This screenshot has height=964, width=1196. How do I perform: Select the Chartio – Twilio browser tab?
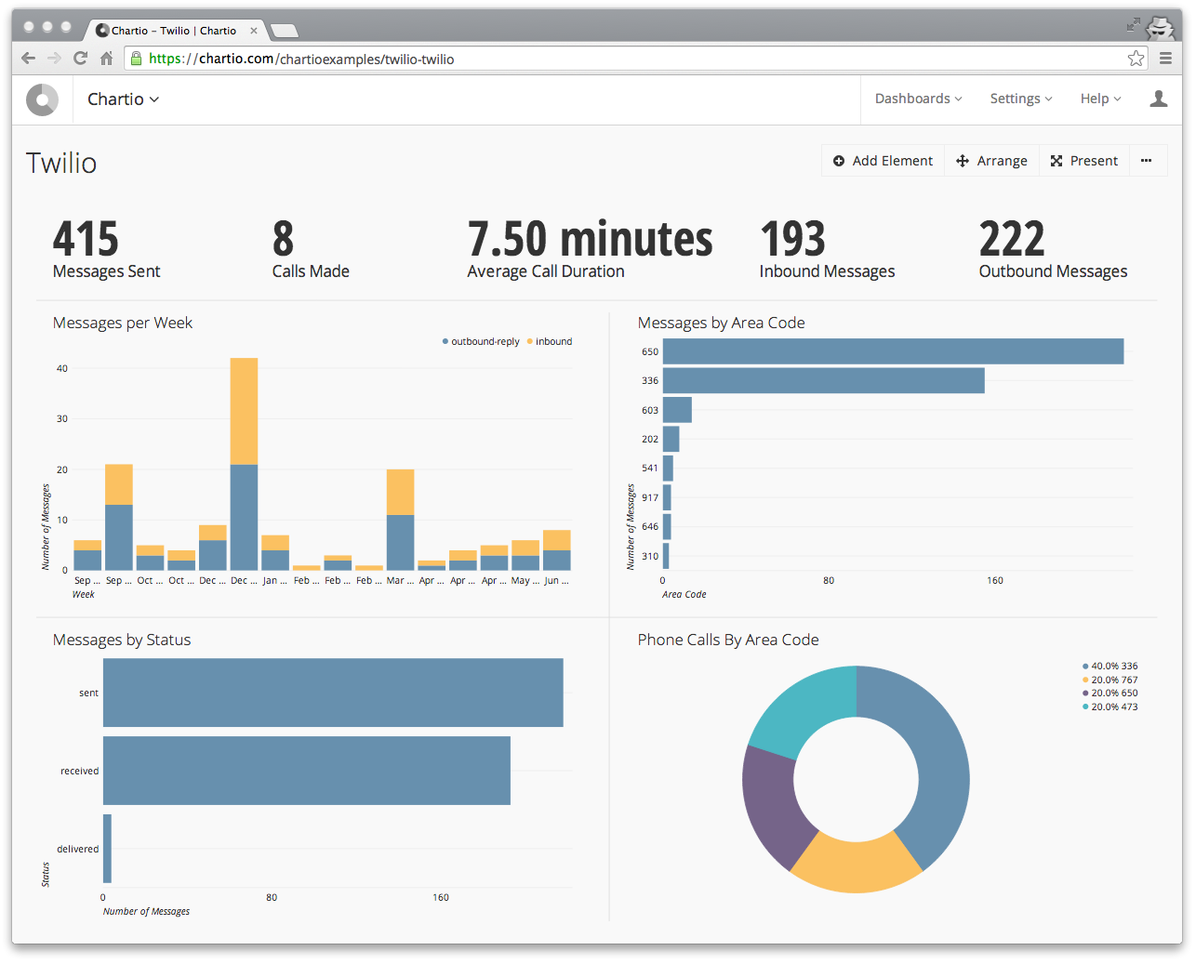coord(173,31)
